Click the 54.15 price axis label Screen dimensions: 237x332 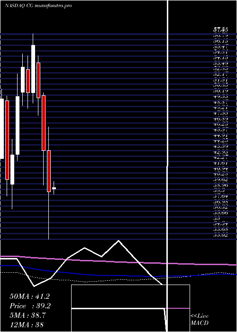[220, 57]
